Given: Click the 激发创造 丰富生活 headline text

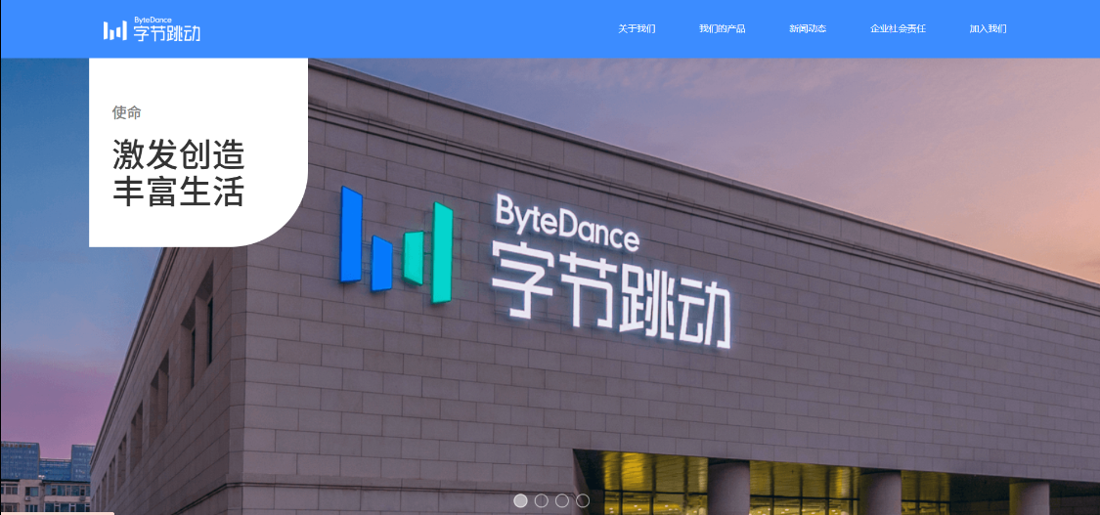Looking at the screenshot, I should coord(178,173).
